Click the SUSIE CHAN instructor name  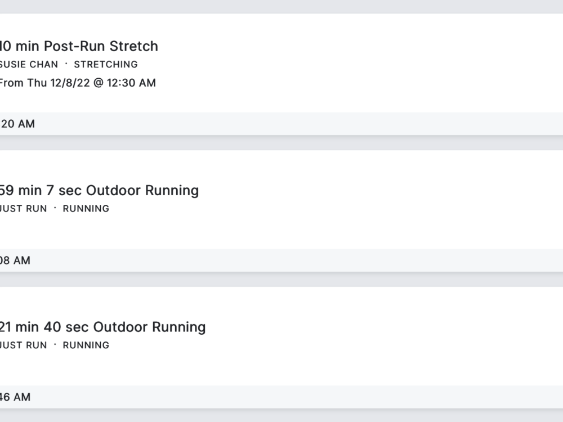(x=29, y=64)
